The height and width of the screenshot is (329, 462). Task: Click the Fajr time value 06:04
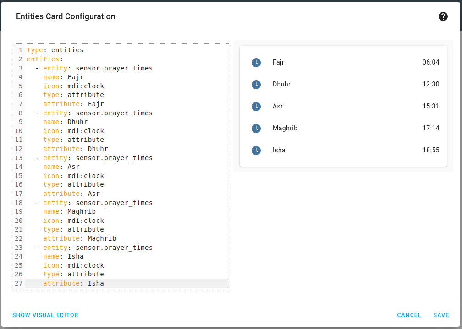pos(431,62)
